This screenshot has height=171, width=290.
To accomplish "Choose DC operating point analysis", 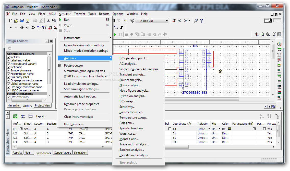I will point(134,58).
